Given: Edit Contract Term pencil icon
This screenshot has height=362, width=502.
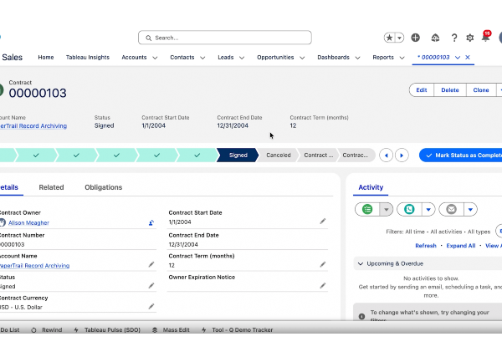Looking at the screenshot, I should point(323,264).
